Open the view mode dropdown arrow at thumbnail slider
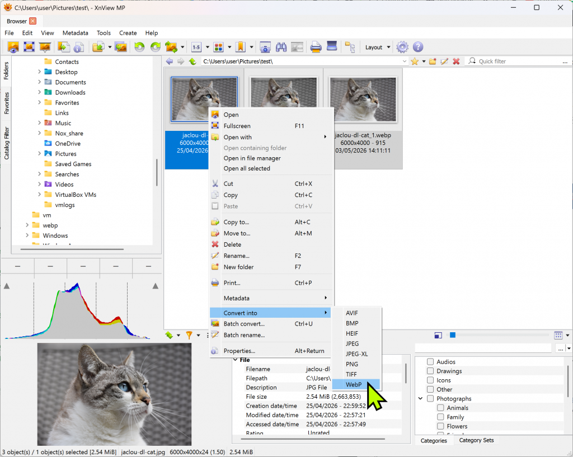 click(x=567, y=335)
